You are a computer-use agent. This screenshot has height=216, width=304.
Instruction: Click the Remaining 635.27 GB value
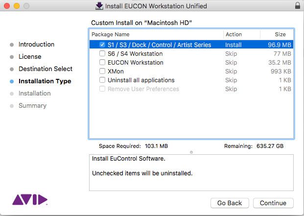270,146
